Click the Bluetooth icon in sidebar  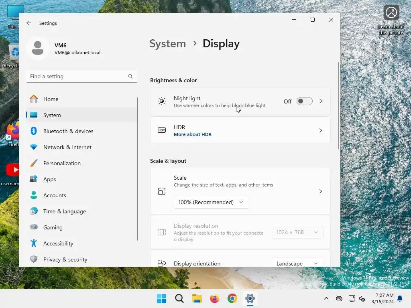pos(34,131)
